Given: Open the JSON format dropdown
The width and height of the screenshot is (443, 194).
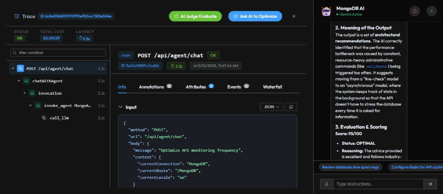Looking at the screenshot, I should coord(272,107).
